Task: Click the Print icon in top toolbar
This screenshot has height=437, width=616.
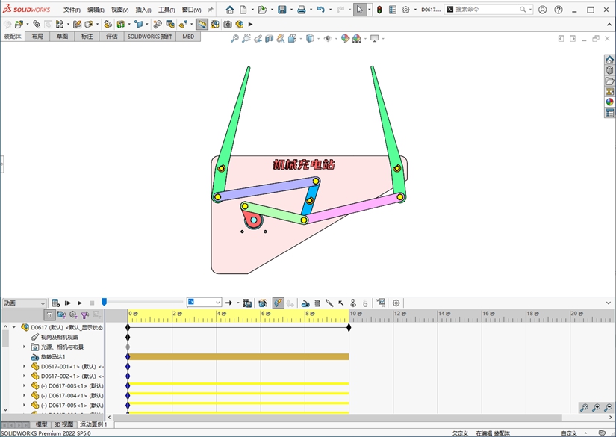Action: (301, 10)
